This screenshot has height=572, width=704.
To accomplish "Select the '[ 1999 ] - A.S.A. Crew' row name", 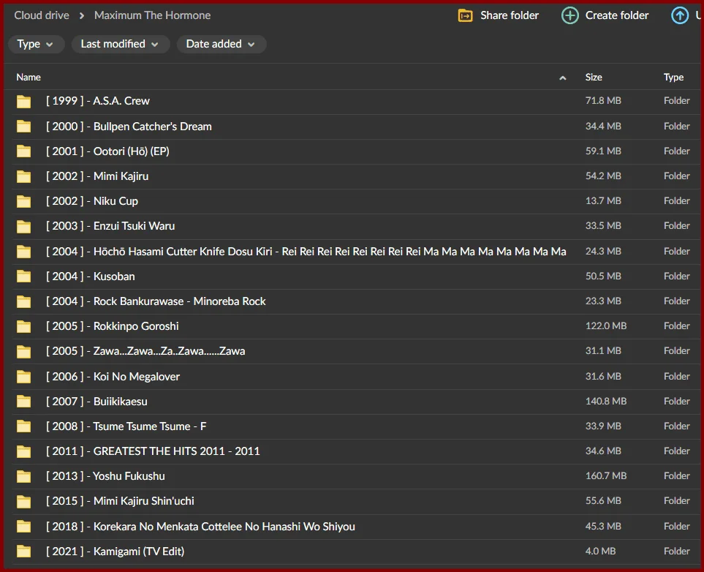I will click(x=97, y=101).
